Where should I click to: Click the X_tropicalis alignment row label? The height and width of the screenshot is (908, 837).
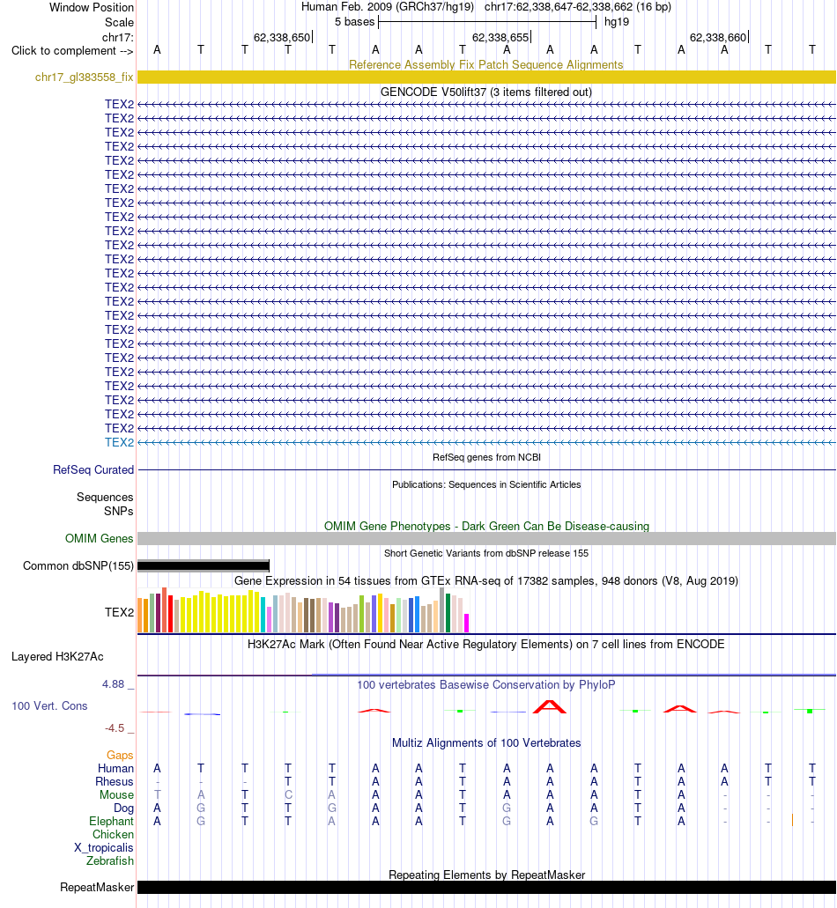pos(104,848)
